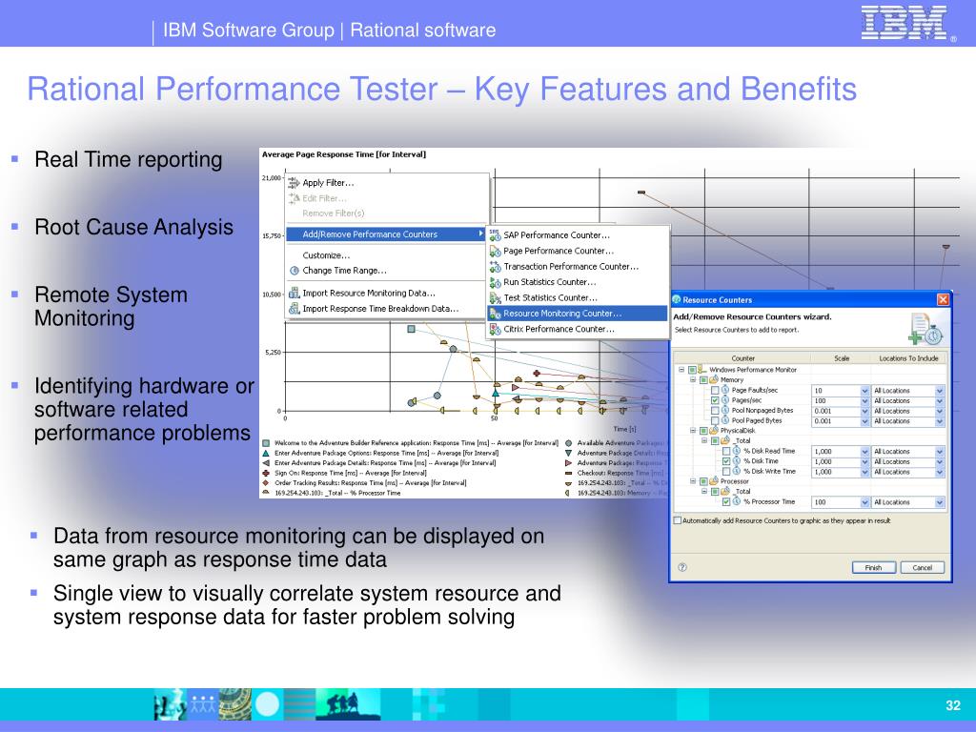Open the Locations dropdown for % Disk Time

tap(939, 462)
